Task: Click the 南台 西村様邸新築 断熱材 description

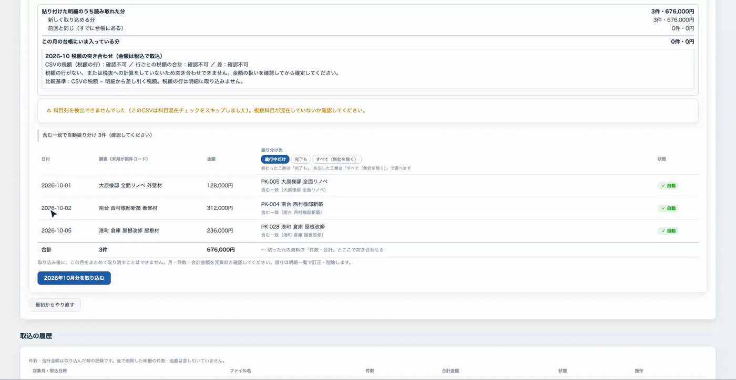Action: coord(128,208)
